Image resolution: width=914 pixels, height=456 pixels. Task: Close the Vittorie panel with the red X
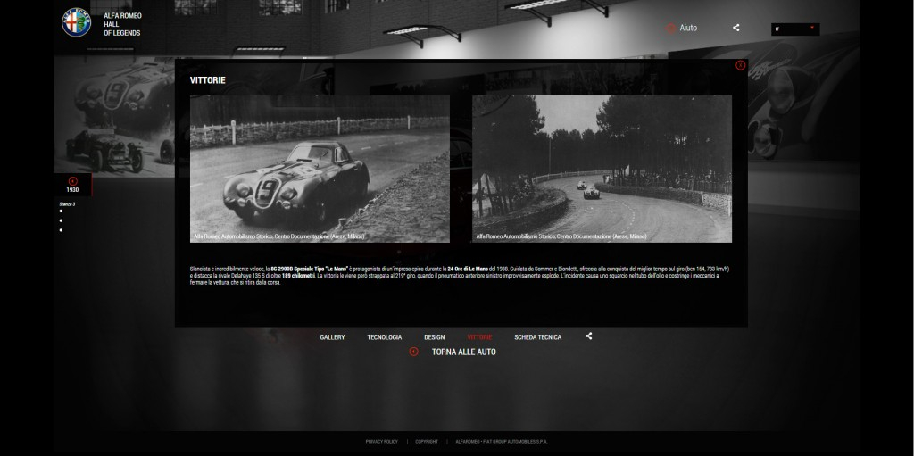coord(740,65)
